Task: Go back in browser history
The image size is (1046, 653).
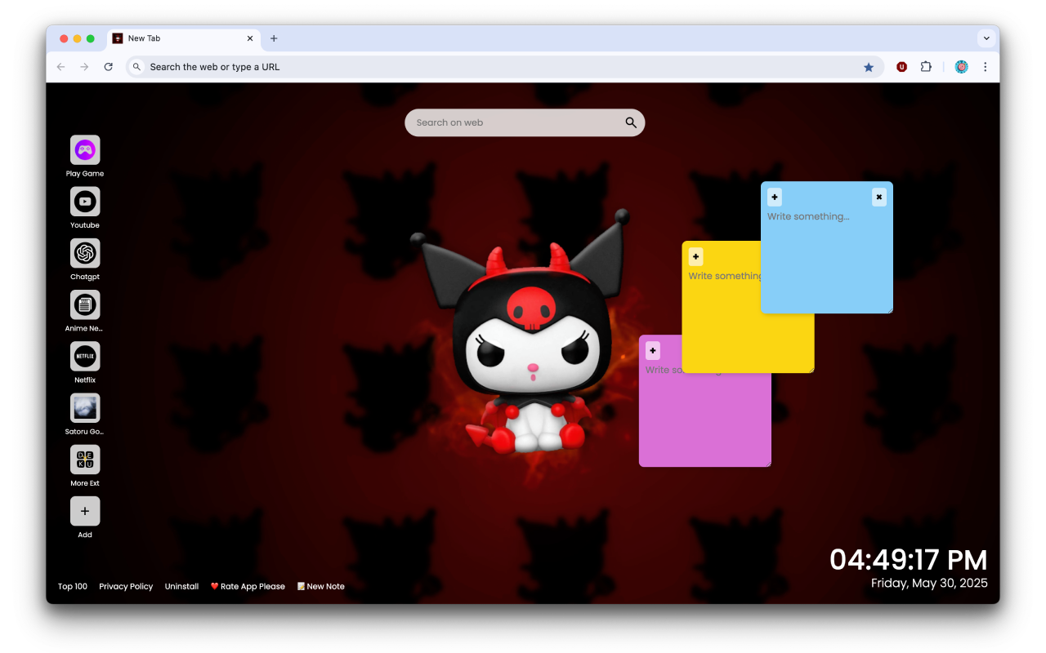Action: click(60, 67)
